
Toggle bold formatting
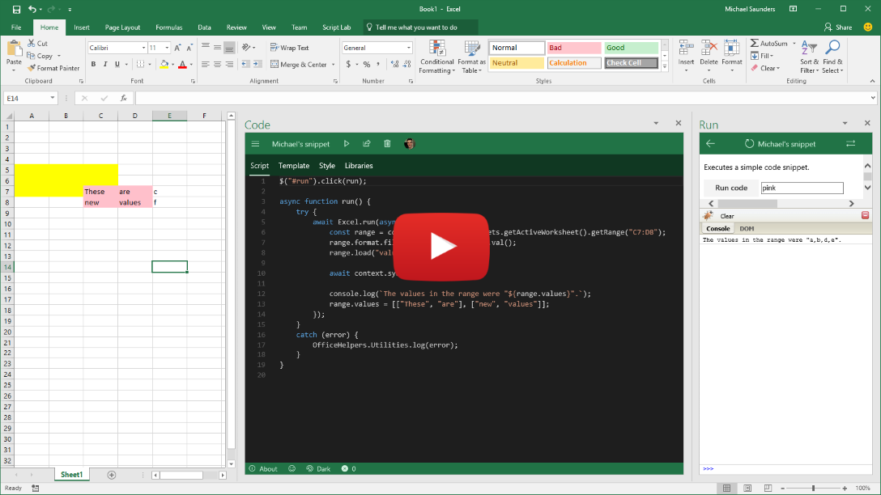point(93,65)
